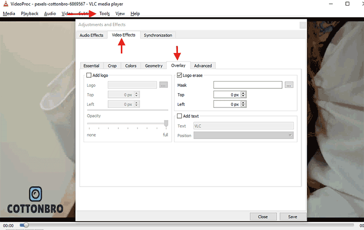Click the Add text Text field
Image resolution: width=364 pixels, height=230 pixels.
pyautogui.click(x=244, y=126)
